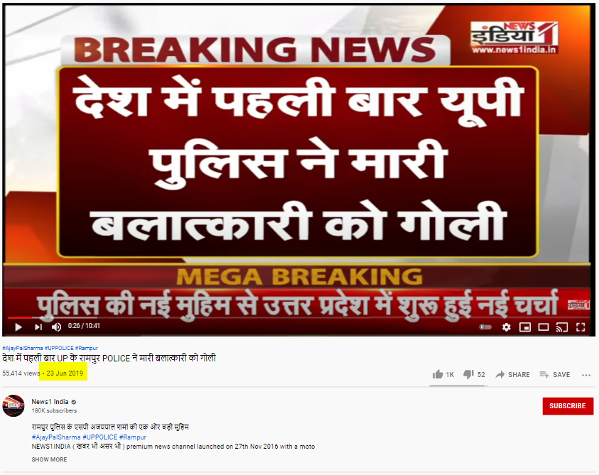Mute the video volume
The image size is (599, 475).
[57, 327]
